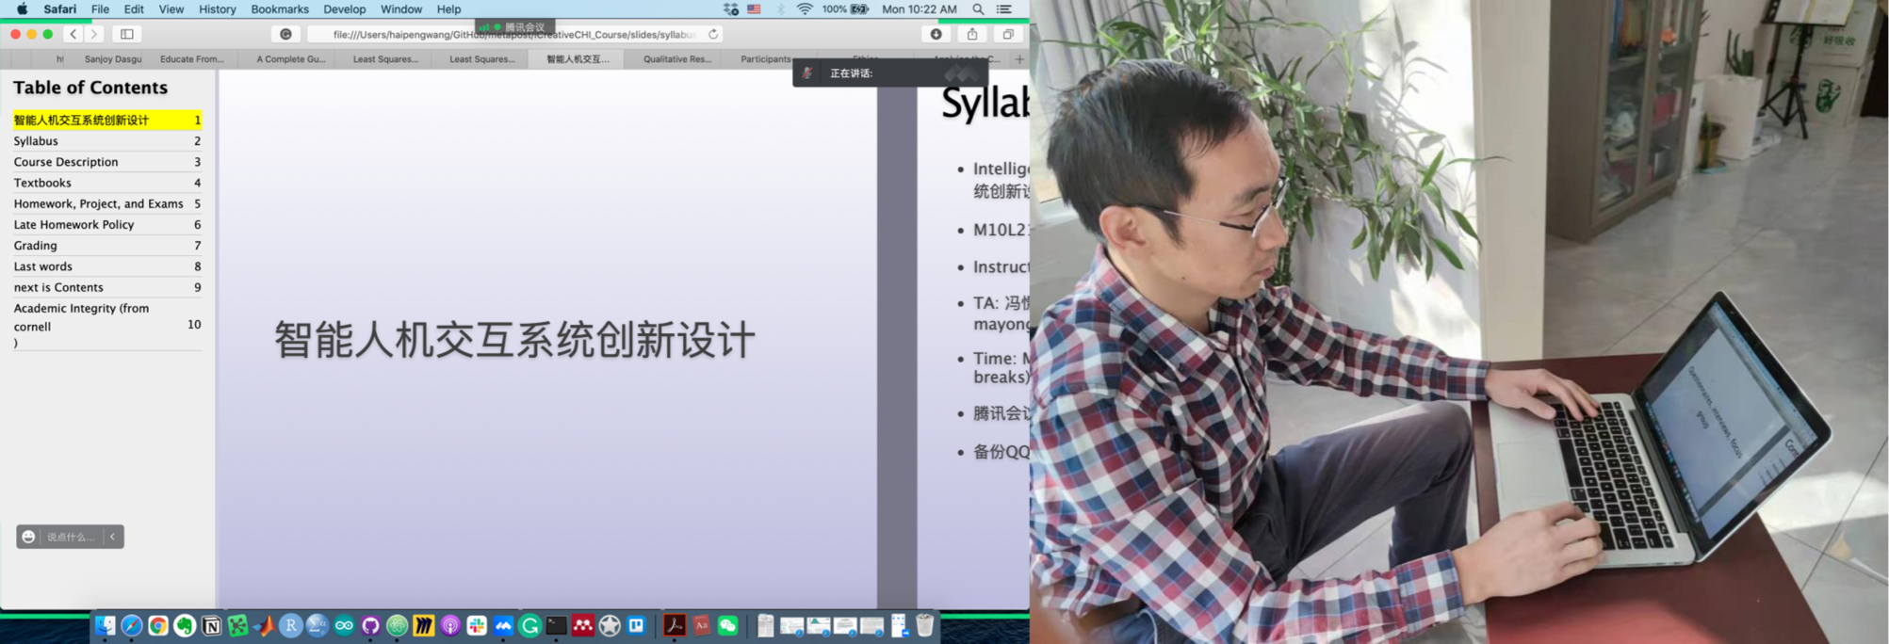Open the Bookmarks menu
The width and height of the screenshot is (1889, 644).
pos(279,9)
